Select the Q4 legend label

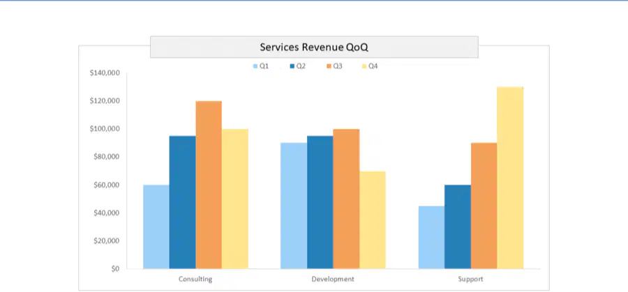(373, 66)
